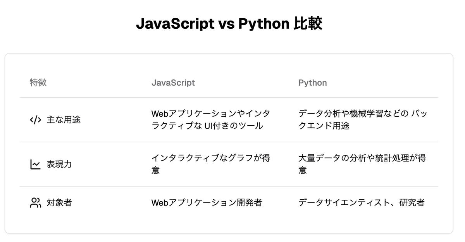This screenshot has width=465, height=242.
Task: Select the 特徴 column header
Action: [x=38, y=83]
